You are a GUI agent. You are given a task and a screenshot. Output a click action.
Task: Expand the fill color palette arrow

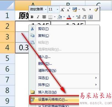tap(64, 17)
